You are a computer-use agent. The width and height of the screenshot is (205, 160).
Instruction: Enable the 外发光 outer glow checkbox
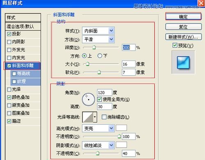9,50
